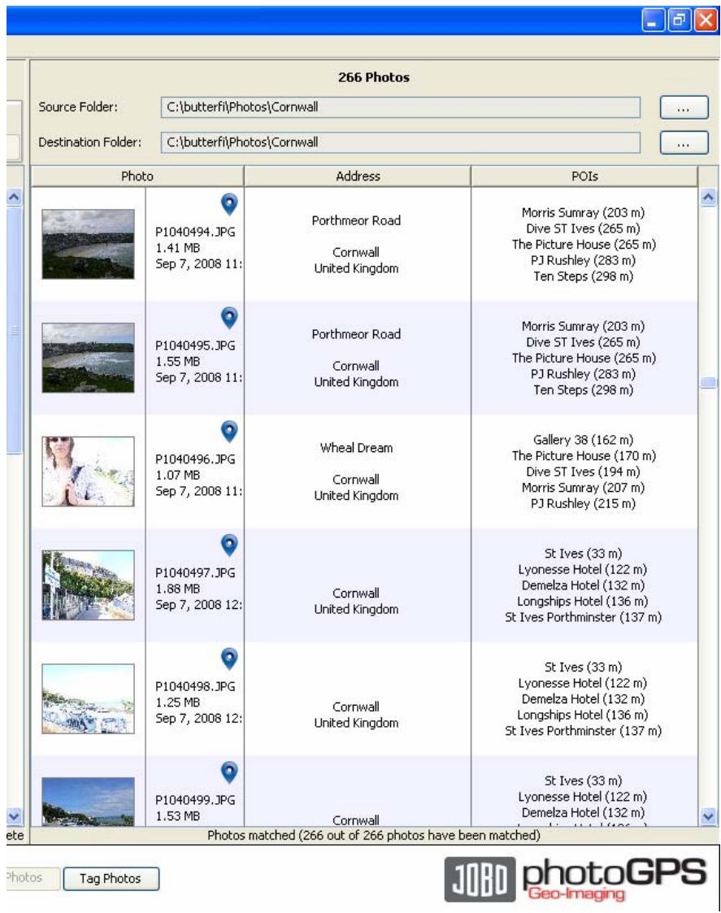Screen dimensions: 721x913
Task: Sort by the Address column header
Action: pyautogui.click(x=358, y=176)
